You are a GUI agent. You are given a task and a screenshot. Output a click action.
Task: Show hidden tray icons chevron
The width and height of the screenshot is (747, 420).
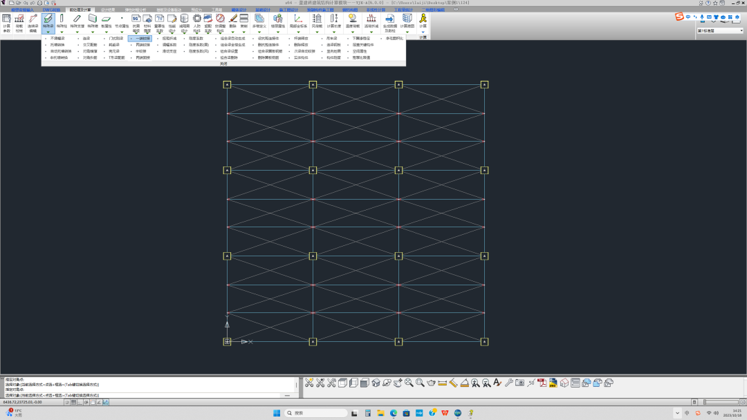point(677,413)
